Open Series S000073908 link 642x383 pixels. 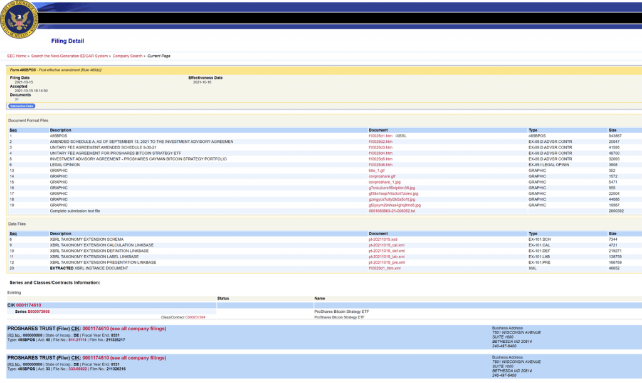(x=38, y=312)
